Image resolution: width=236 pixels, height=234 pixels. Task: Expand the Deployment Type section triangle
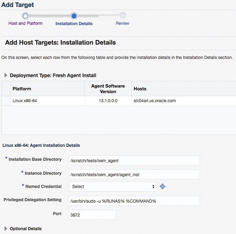5,75
